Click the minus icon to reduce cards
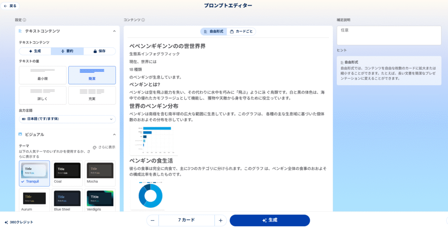This screenshot has width=448, height=228. point(152,221)
